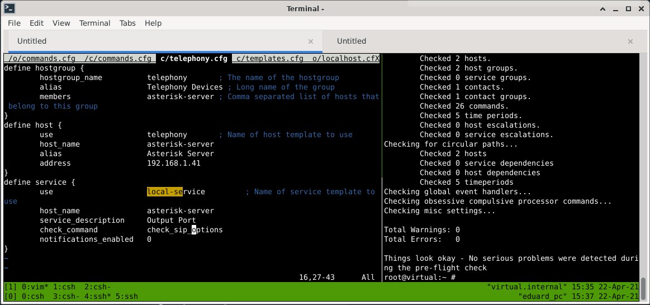Click 'define service {' line

[39, 182]
